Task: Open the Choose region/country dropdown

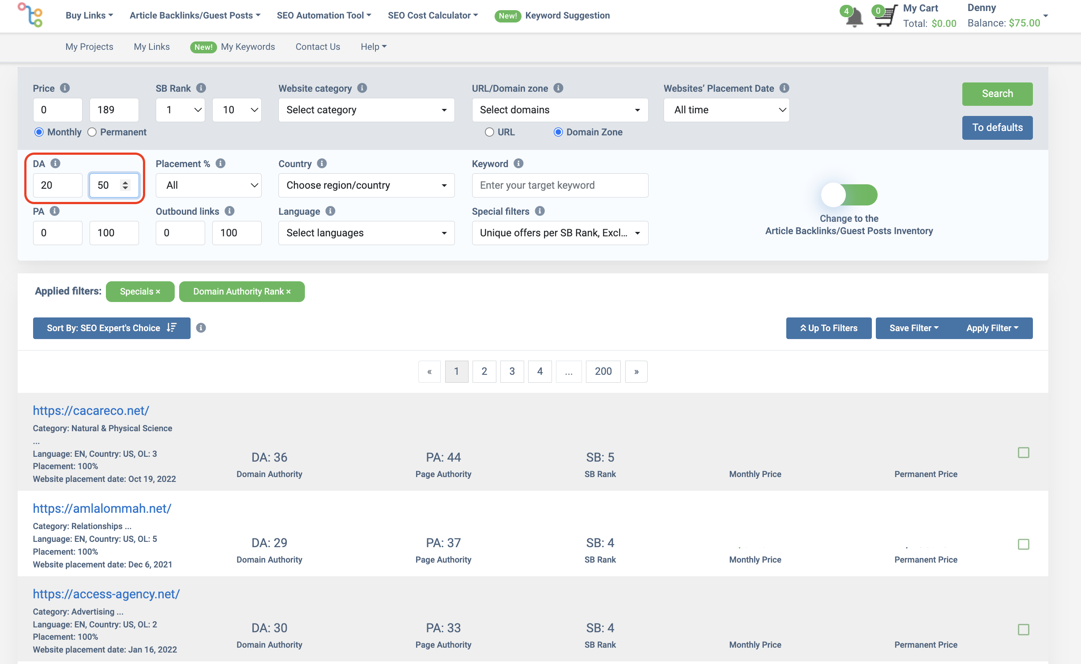Action: click(x=367, y=185)
